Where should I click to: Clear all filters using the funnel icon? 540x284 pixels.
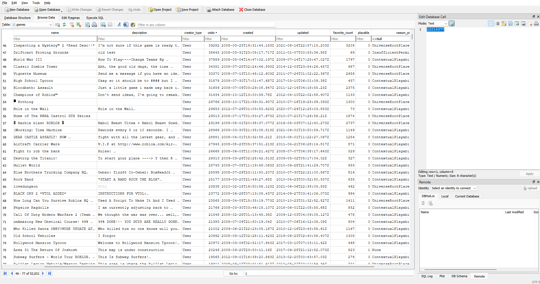tap(72, 25)
